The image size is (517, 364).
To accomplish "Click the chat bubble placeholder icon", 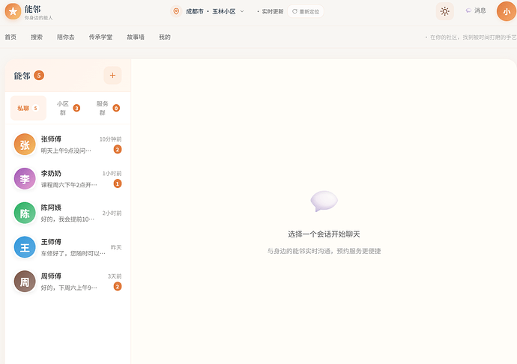I will tap(324, 201).
